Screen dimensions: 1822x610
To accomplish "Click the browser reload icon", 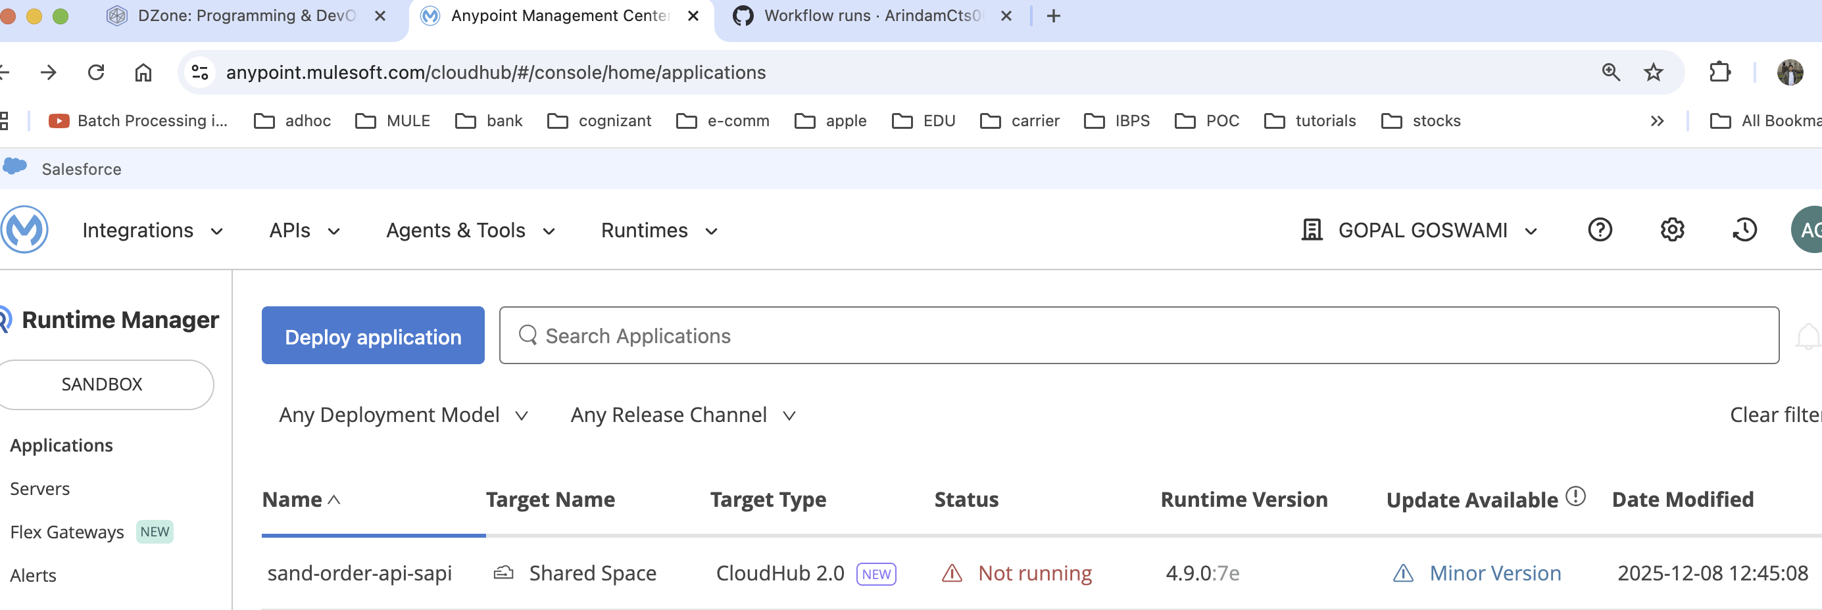I will tap(96, 72).
